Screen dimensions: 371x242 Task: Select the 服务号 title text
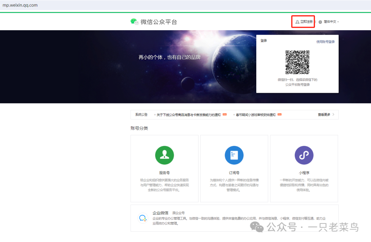coord(165,173)
